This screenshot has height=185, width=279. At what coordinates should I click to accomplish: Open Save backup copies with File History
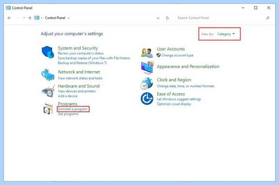94,58
